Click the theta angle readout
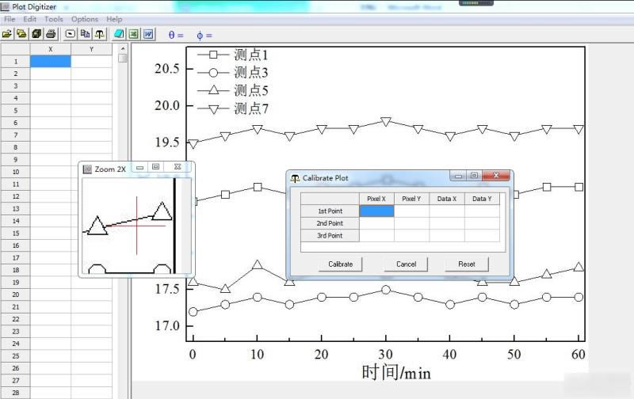This screenshot has width=634, height=399. click(176, 35)
